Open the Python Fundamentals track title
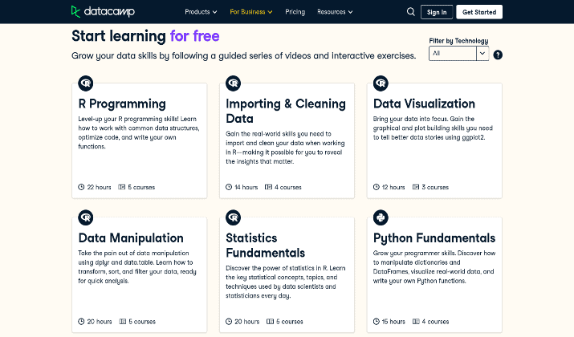574x337 pixels. pyautogui.click(x=434, y=238)
